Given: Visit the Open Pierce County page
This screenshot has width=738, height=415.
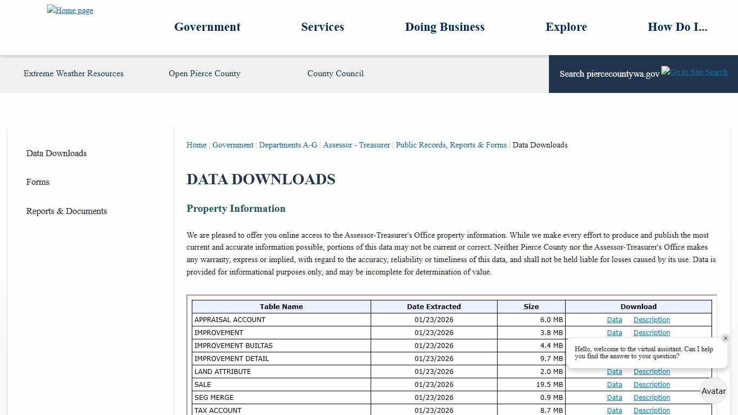Looking at the screenshot, I should click(x=204, y=73).
